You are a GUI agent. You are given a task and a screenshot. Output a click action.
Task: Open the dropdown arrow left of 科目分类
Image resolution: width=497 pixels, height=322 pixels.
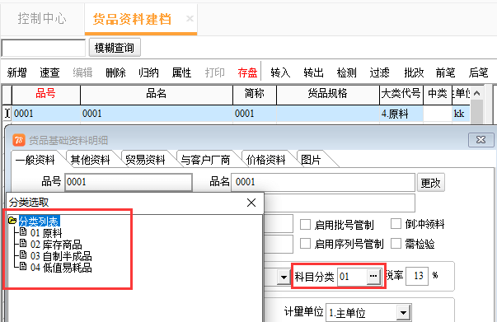tap(284, 278)
